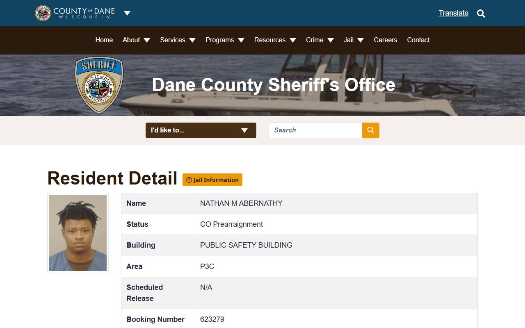Open the Jail Information button

tap(212, 180)
